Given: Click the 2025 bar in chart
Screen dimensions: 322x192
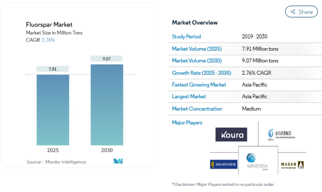Looking at the screenshot, I should pos(53,110).
